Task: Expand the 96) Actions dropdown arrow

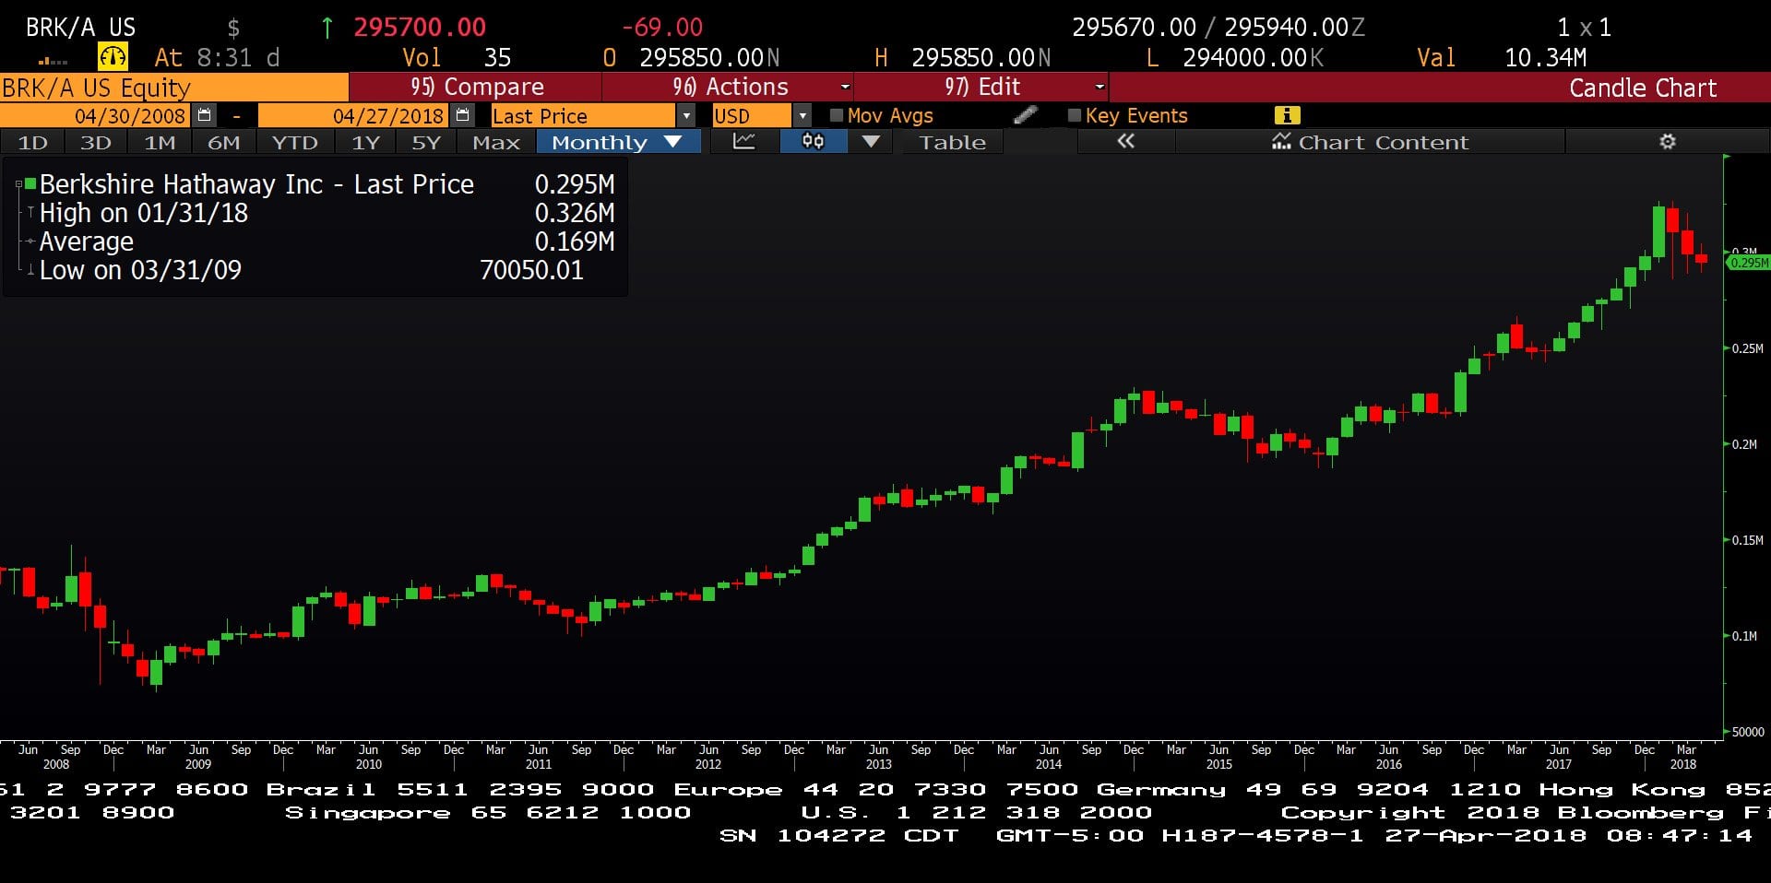Action: [845, 87]
